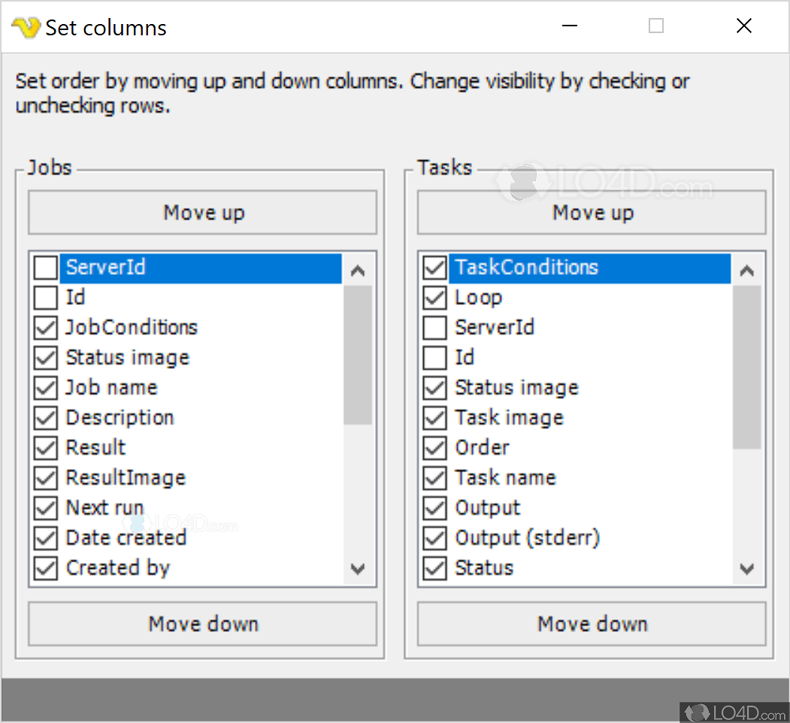Uncheck Loop in the Tasks list
This screenshot has width=790, height=723.
[x=434, y=298]
